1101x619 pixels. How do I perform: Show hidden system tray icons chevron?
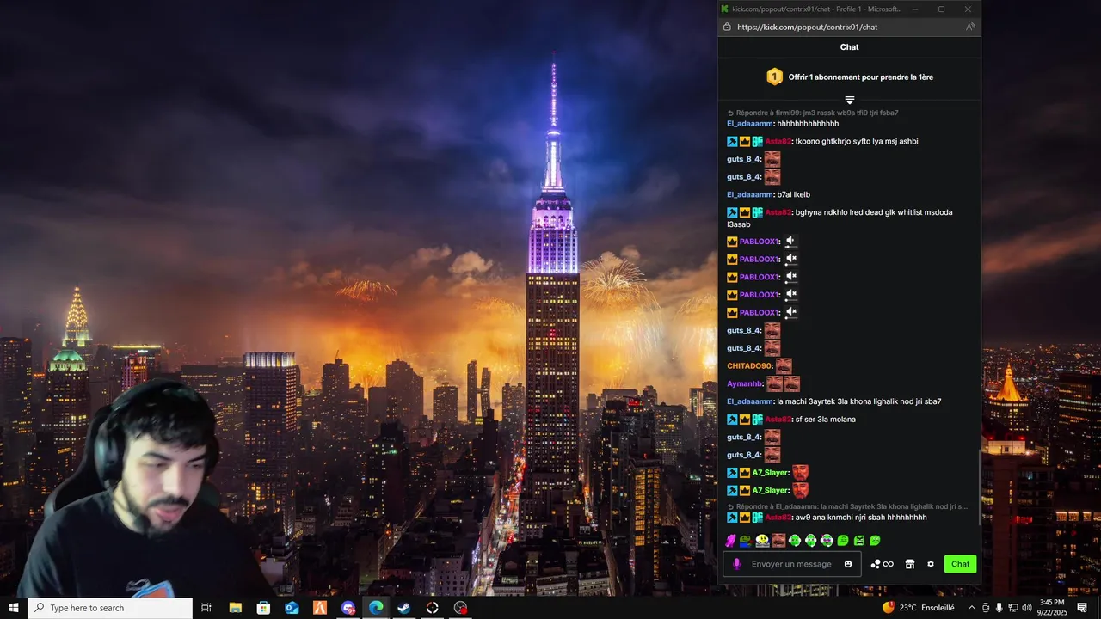coord(972,608)
